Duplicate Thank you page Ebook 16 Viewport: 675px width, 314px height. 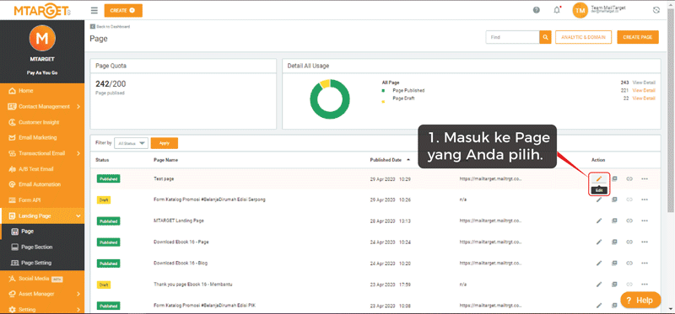[x=615, y=285]
